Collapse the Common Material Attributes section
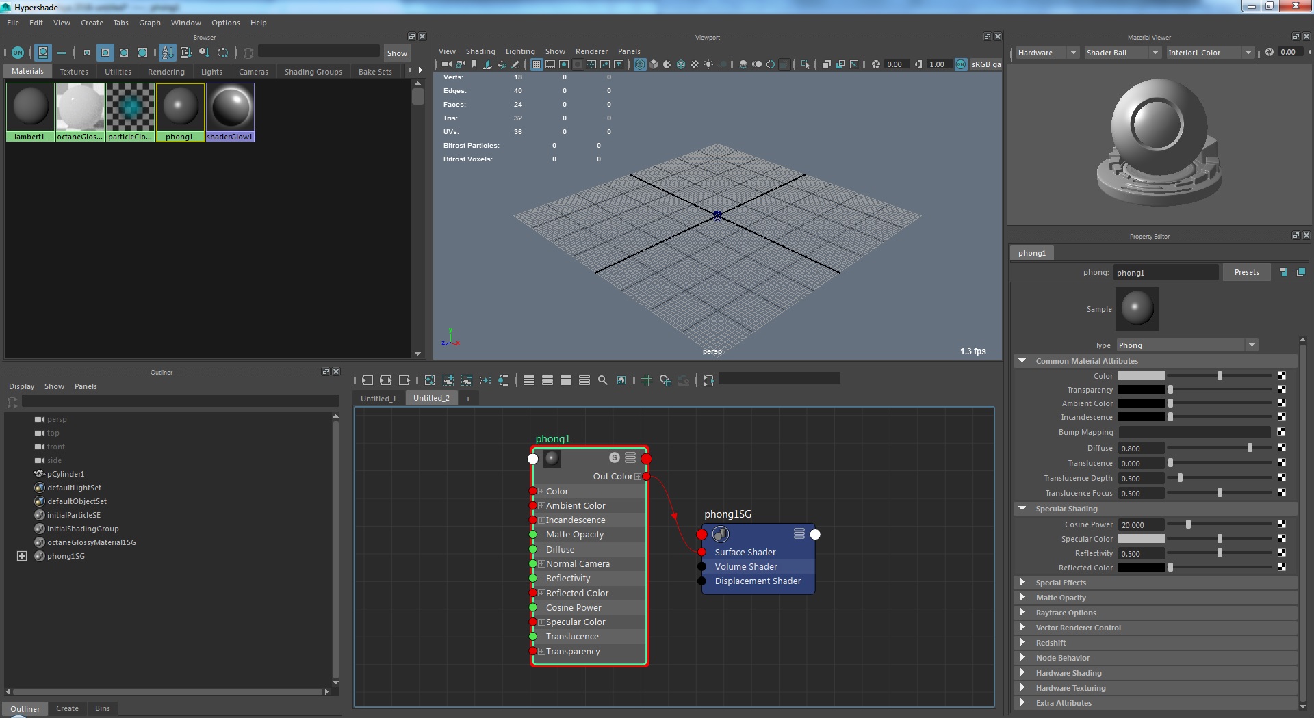The image size is (1314, 718). [1022, 361]
